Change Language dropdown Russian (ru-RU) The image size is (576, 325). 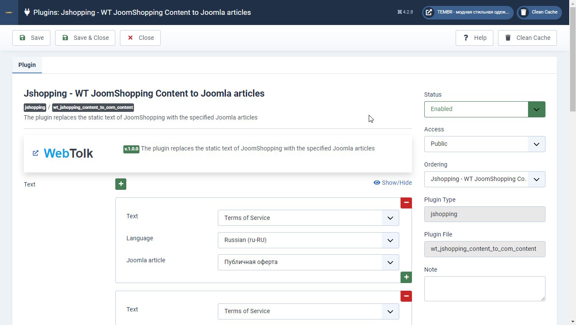click(x=308, y=240)
